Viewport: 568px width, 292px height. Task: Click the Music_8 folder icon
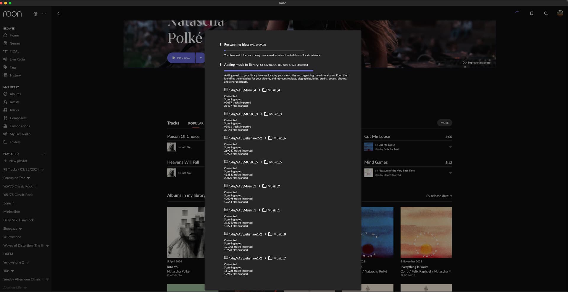(270, 234)
